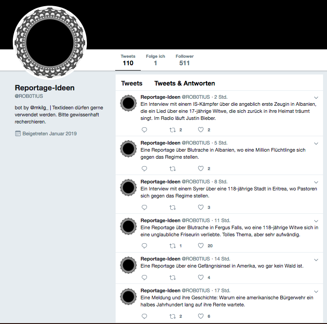Retweet the IS-Kämpfer interview tweet
This screenshot has height=324, width=327.
pos(173,130)
